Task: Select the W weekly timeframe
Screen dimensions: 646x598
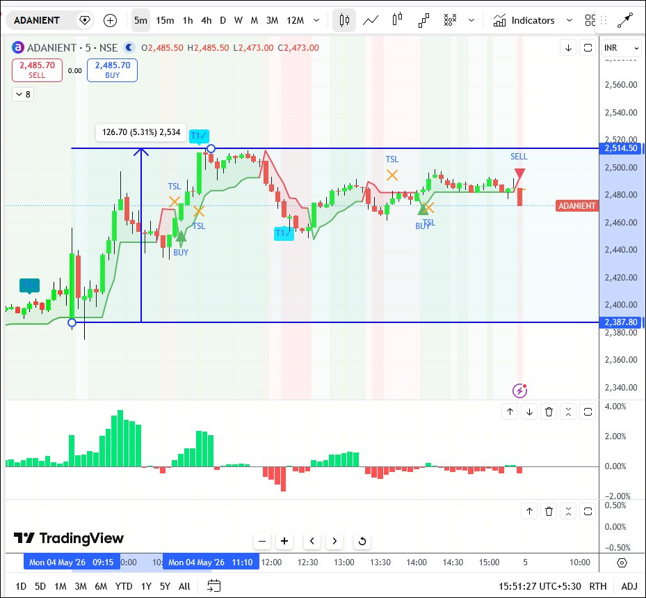Action: pyautogui.click(x=238, y=20)
